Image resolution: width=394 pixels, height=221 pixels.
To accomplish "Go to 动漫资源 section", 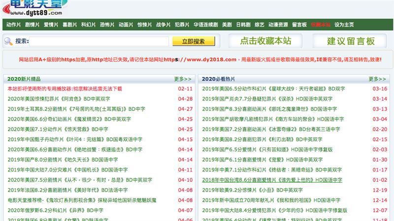I will tap(278, 25).
